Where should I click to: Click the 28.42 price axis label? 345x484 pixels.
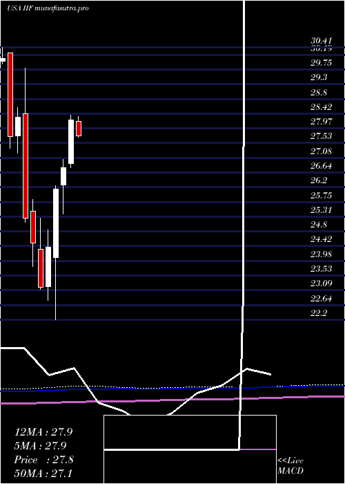click(322, 107)
